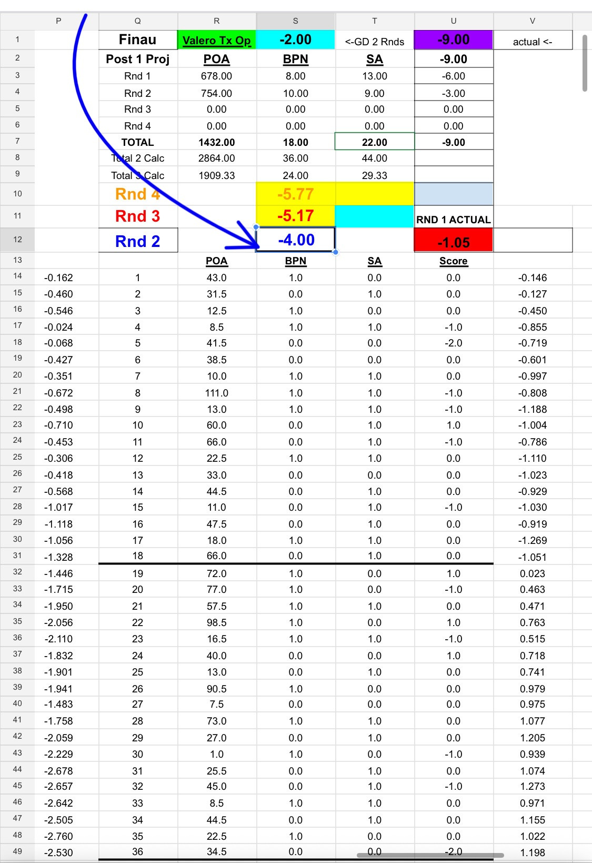Select the '43.0' POA cell
592x863 pixels.
[216, 277]
